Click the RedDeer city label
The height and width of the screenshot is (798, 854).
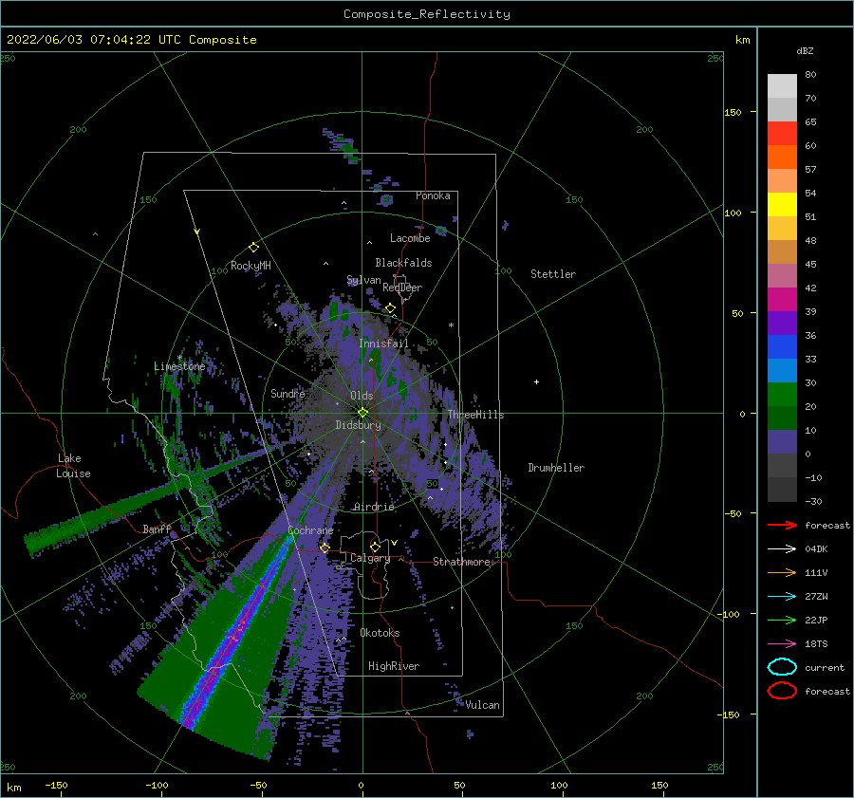402,288
